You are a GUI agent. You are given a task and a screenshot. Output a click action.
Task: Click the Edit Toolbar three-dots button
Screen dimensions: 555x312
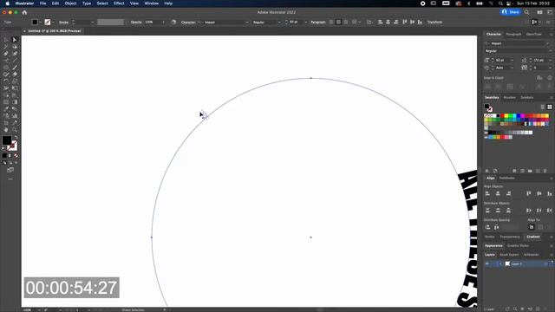tap(10, 179)
